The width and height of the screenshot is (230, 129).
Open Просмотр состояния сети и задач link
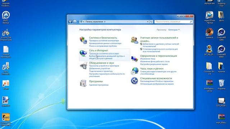click(104, 53)
